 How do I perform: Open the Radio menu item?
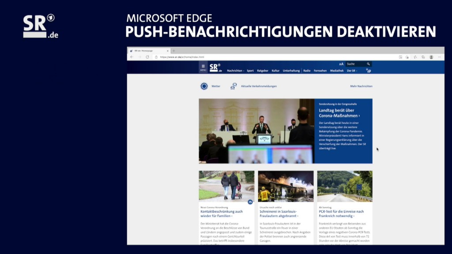307,71
